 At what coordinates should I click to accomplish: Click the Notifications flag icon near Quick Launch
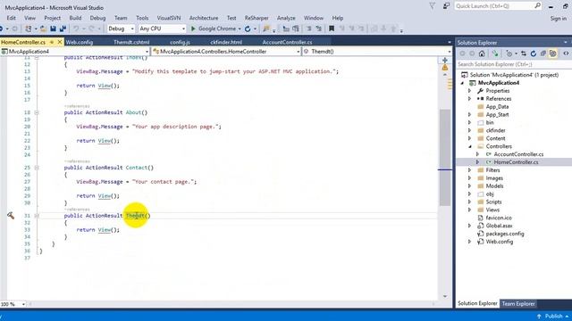[432, 6]
